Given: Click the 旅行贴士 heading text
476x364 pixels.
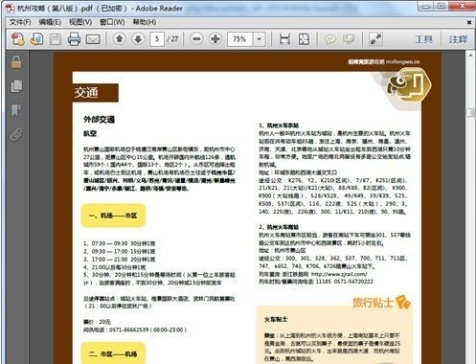Looking at the screenshot, I should pyautogui.click(x=373, y=302).
